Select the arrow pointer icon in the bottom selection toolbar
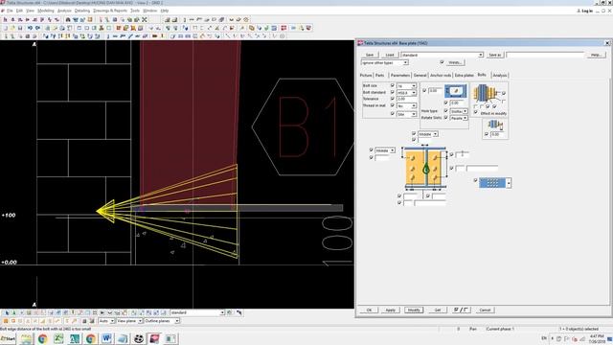This screenshot has height=345, width=613. (x=7, y=312)
